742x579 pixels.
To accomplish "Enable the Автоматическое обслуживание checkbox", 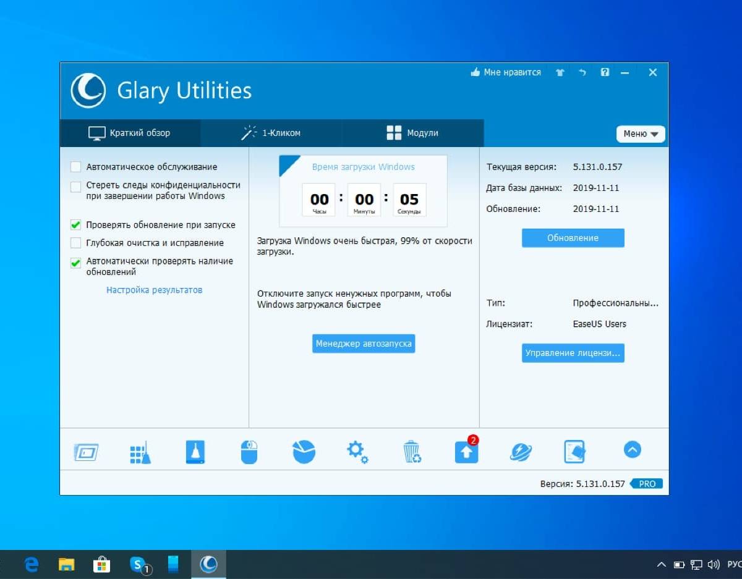I will pos(75,167).
